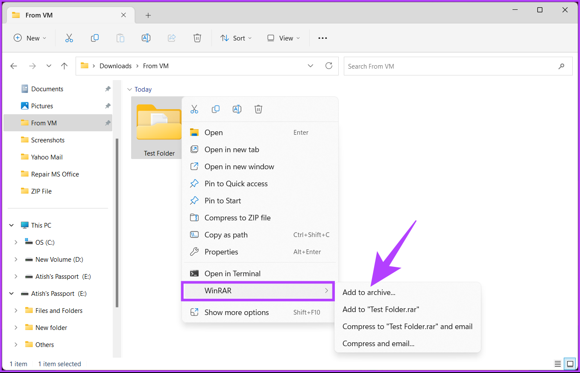Open Properties from the context menu

coord(260,252)
